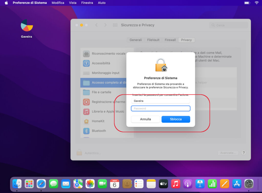Open help with question mark button
Screen dimensions: 262x193
click(244, 153)
